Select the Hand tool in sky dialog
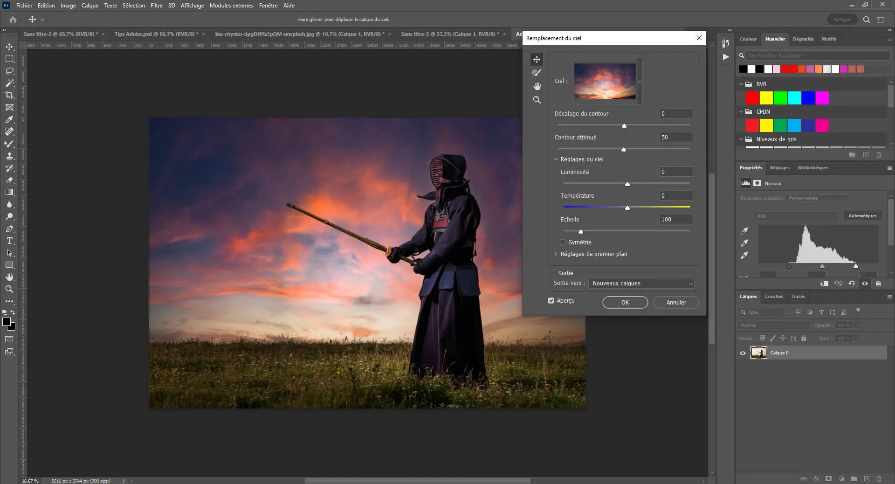 (537, 86)
